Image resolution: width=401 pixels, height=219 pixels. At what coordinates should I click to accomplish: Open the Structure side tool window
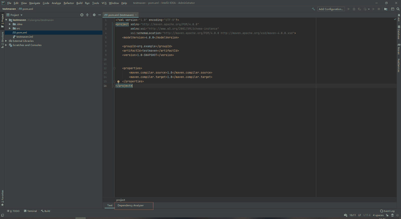(x=3, y=40)
